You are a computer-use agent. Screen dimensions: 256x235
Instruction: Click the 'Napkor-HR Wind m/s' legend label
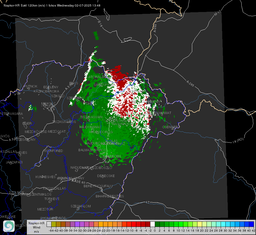pos(36,227)
